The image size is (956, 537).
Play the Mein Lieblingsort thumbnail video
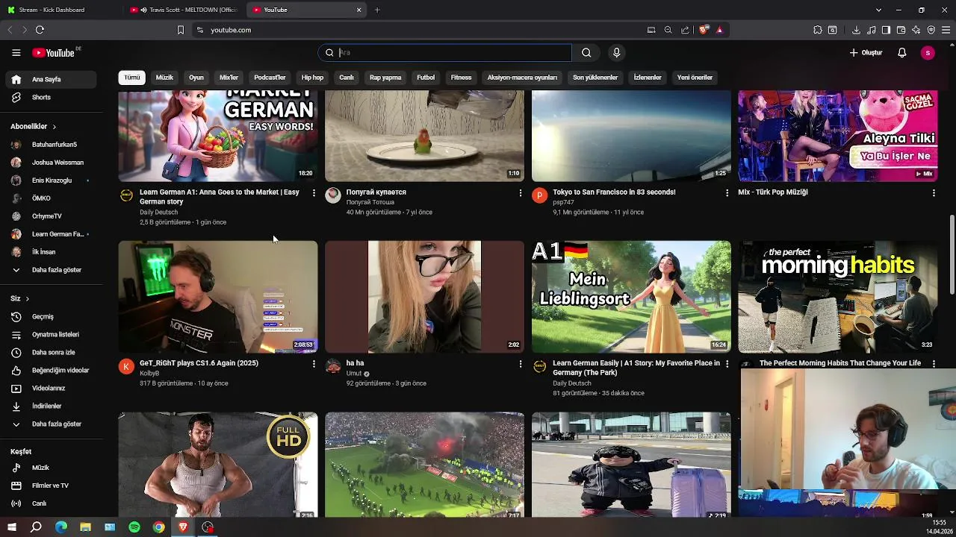tap(631, 296)
